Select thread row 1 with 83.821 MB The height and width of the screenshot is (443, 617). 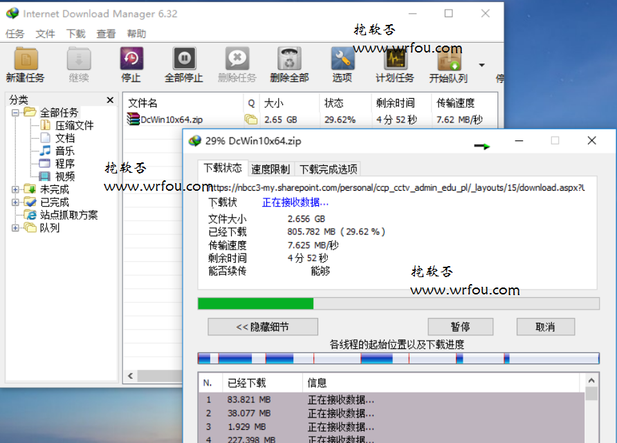(392, 399)
